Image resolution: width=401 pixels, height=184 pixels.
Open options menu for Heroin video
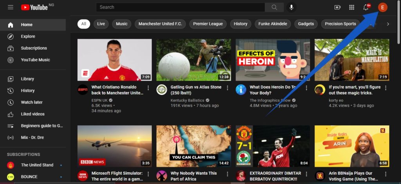point(306,88)
